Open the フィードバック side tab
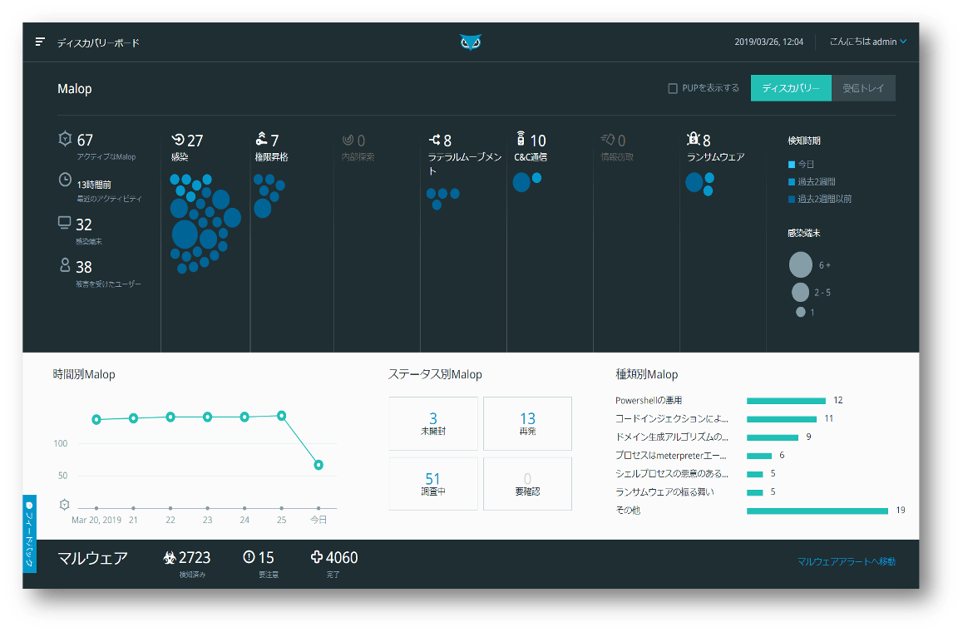Viewport: 963px width, 632px height. tap(29, 533)
